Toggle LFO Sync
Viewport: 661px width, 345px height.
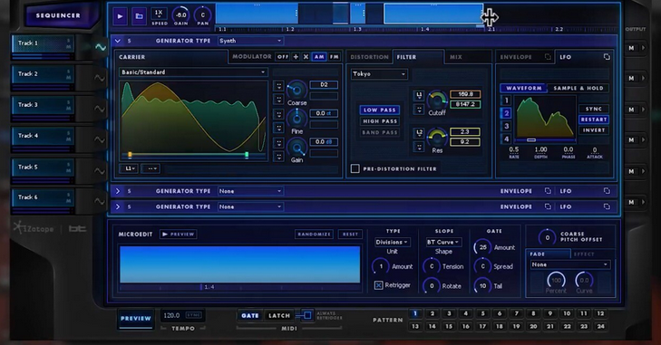coord(594,109)
